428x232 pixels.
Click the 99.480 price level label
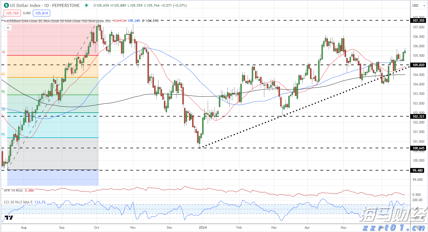[x=418, y=171]
